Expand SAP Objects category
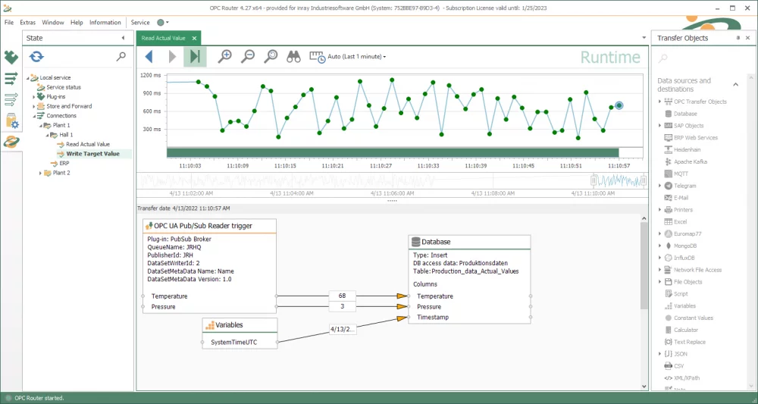Viewport: 758px width, 404px height. click(660, 126)
